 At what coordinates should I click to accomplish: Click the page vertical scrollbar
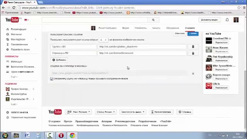[245, 99]
